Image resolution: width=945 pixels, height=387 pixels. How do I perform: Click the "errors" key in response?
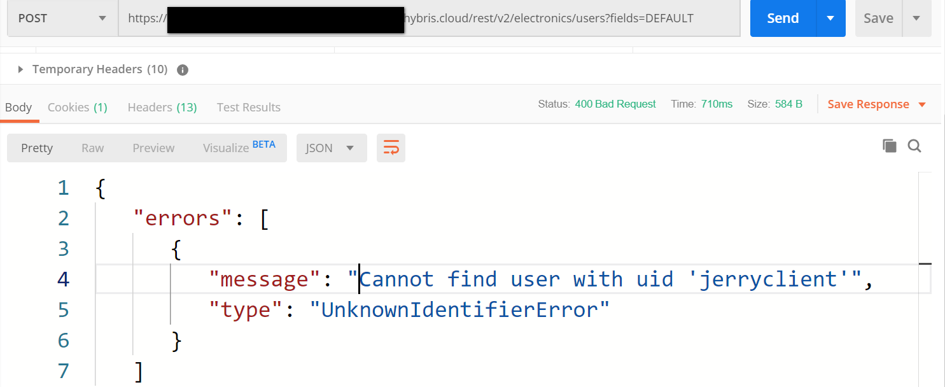(x=184, y=218)
